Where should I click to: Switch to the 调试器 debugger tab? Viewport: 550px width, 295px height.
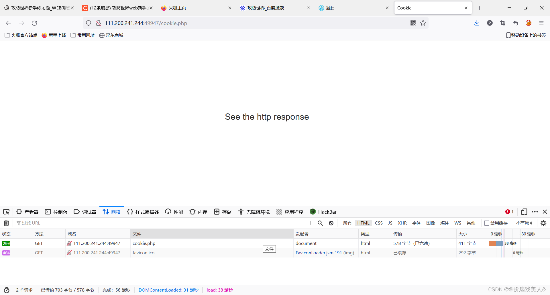coord(85,212)
